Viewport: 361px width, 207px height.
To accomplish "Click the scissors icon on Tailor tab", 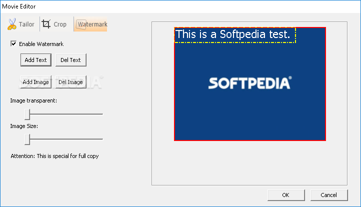I will [12, 24].
